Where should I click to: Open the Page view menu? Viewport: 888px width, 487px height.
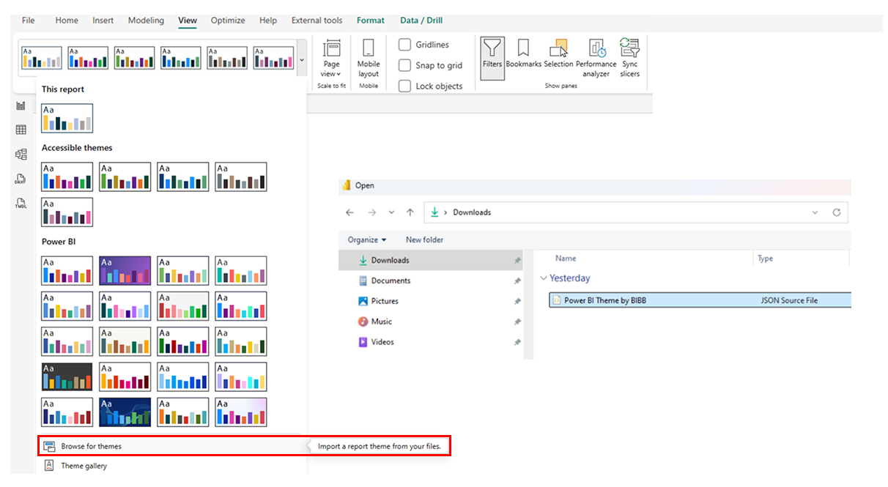332,59
